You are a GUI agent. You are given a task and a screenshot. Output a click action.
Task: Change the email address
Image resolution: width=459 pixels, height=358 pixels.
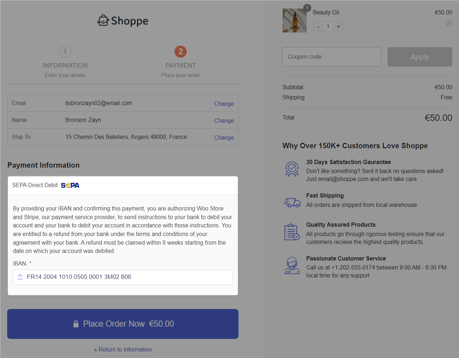coord(224,104)
